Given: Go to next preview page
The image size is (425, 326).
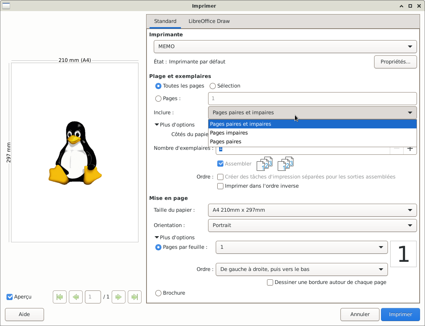Looking at the screenshot, I should pos(119,297).
